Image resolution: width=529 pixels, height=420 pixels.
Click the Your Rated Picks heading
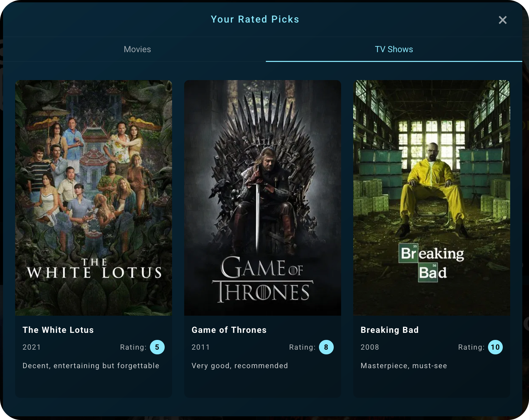[255, 20]
